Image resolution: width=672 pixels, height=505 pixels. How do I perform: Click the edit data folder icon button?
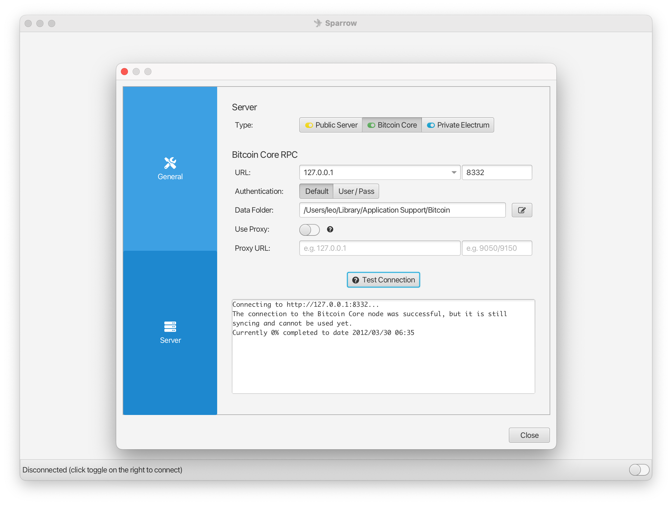point(522,210)
